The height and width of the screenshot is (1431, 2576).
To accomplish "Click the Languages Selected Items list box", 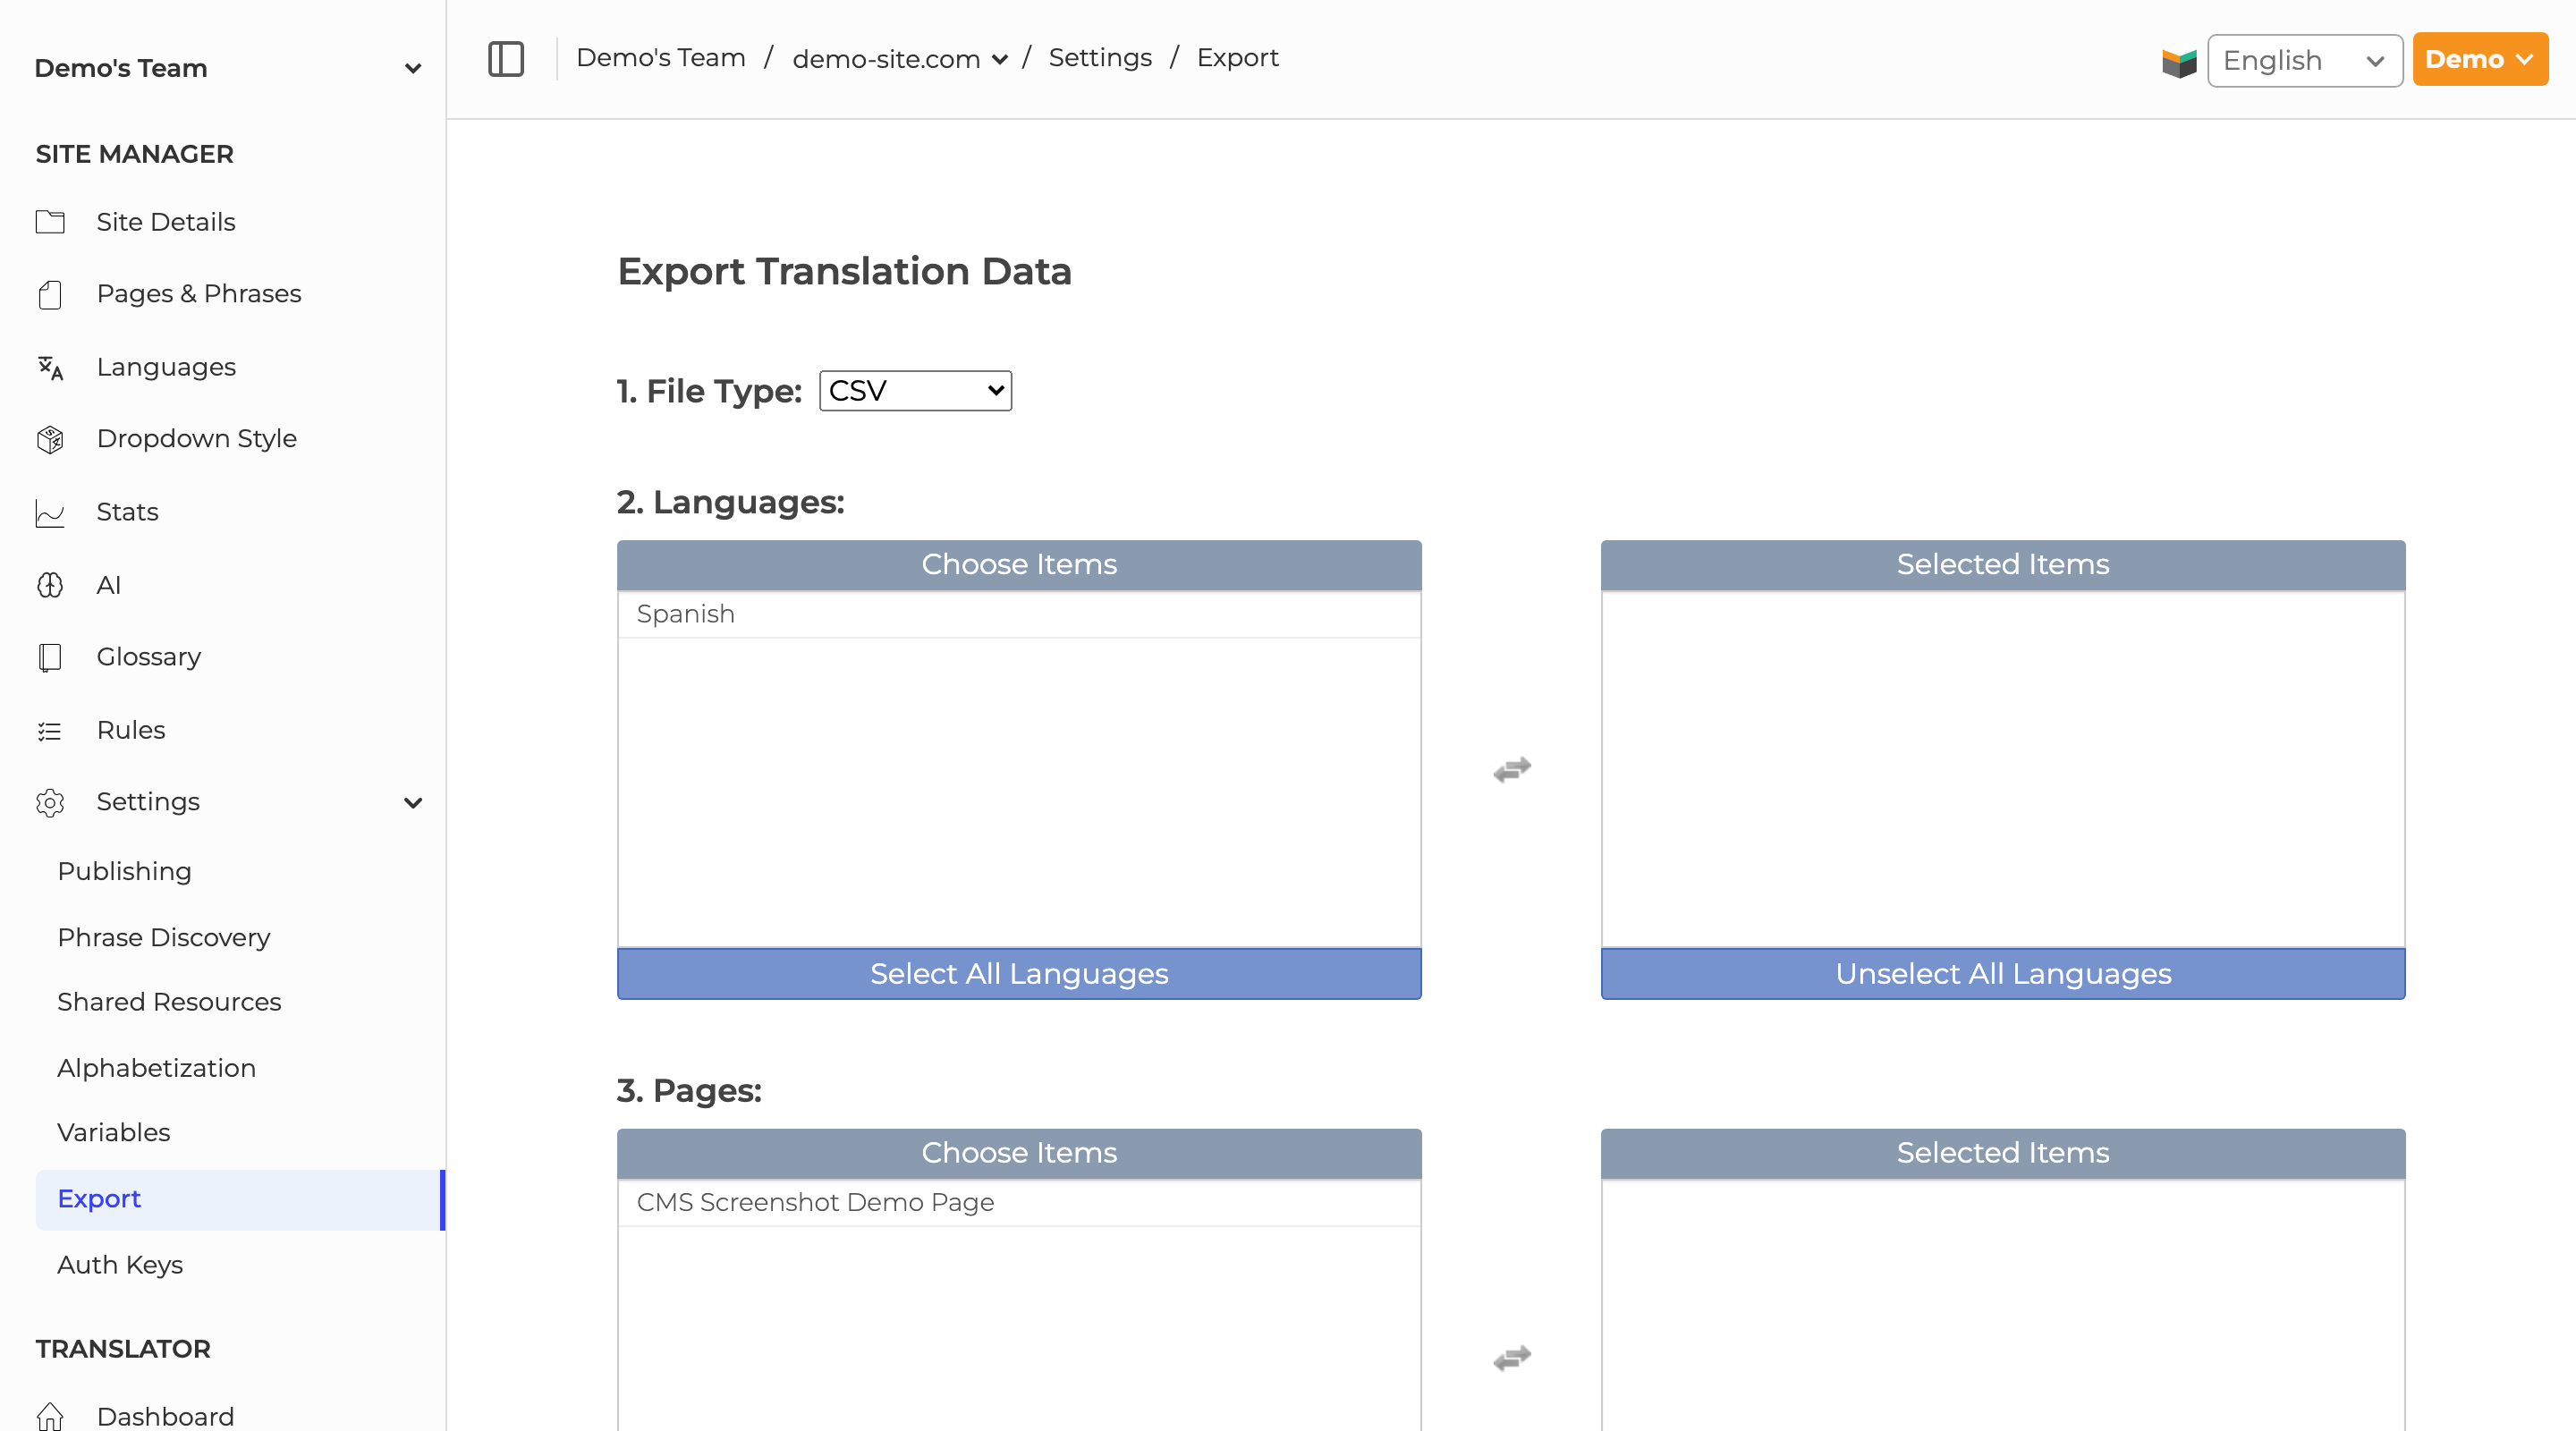I will [2003, 769].
